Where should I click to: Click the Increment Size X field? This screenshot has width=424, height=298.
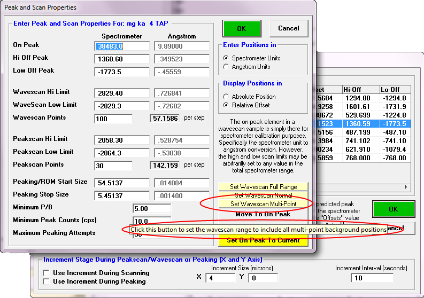point(220,278)
